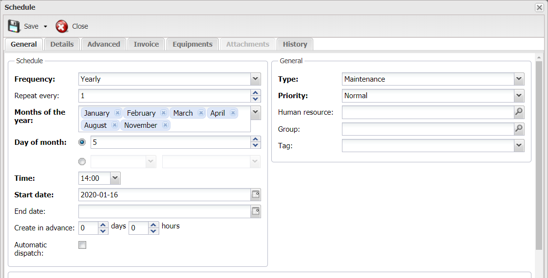Select the second empty radio option

[82, 162]
